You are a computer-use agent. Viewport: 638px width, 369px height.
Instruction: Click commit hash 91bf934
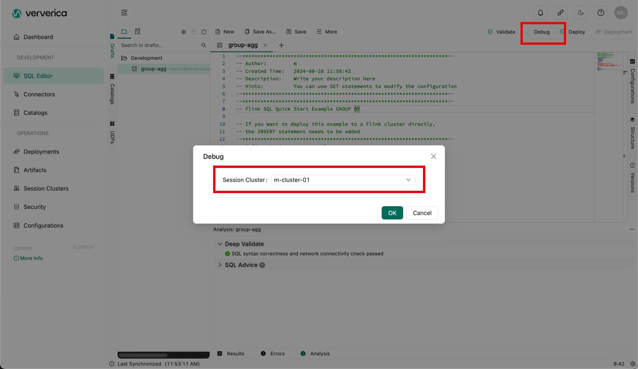83,247
